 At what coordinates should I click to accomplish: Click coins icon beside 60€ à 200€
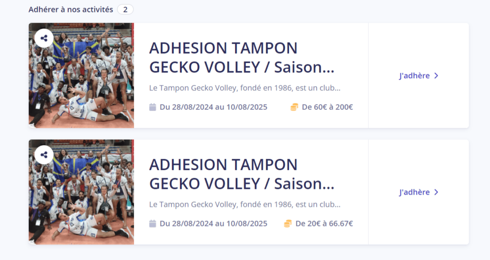click(294, 107)
